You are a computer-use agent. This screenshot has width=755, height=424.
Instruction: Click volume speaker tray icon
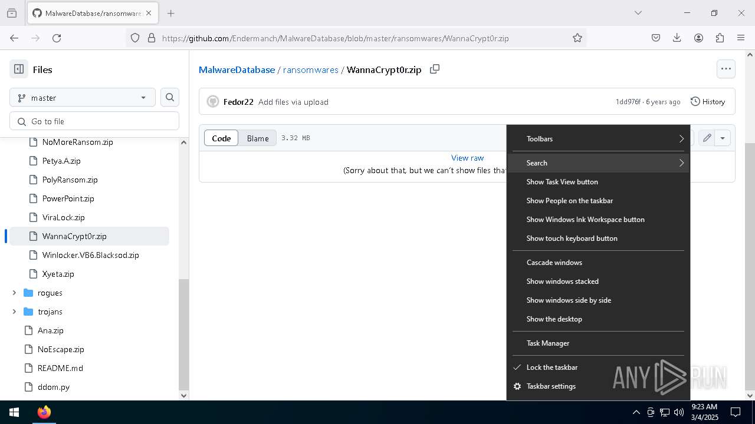[x=678, y=412]
